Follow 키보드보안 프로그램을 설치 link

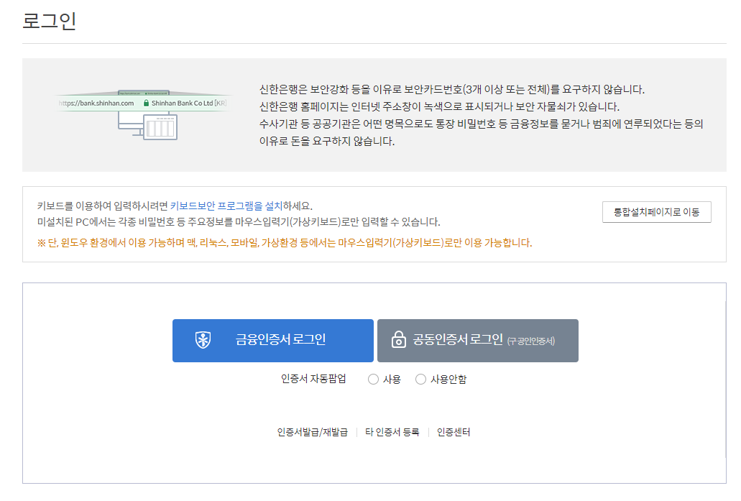[226, 206]
